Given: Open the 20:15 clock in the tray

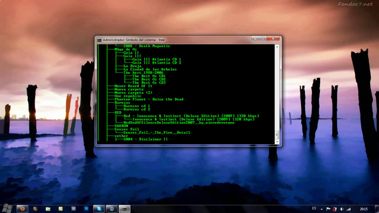Looking at the screenshot, I should pos(363,209).
